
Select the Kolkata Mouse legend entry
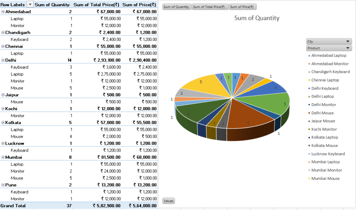[323, 146]
